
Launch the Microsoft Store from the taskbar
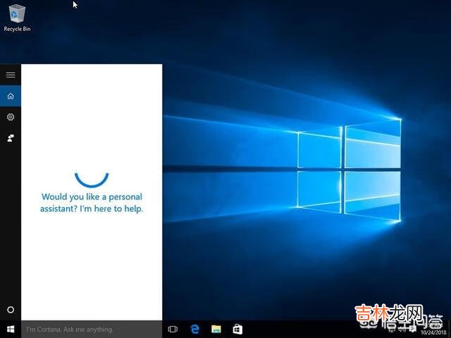tap(237, 329)
